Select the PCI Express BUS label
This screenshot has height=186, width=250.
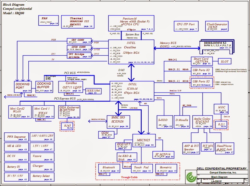pyautogui.click(x=65, y=99)
